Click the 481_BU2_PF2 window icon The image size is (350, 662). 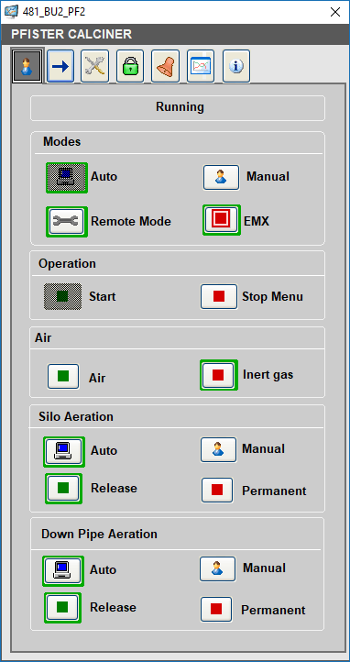(x=11, y=11)
